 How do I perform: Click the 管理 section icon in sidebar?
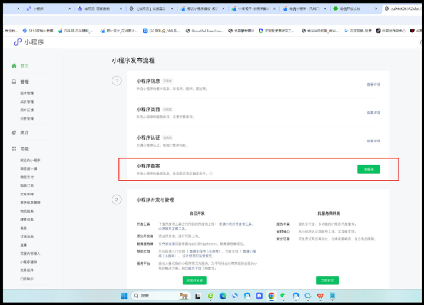[14, 82]
